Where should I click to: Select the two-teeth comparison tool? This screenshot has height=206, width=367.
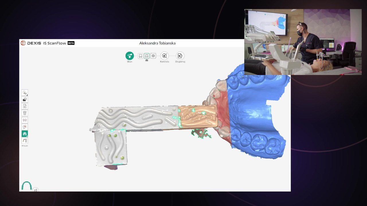25,120
